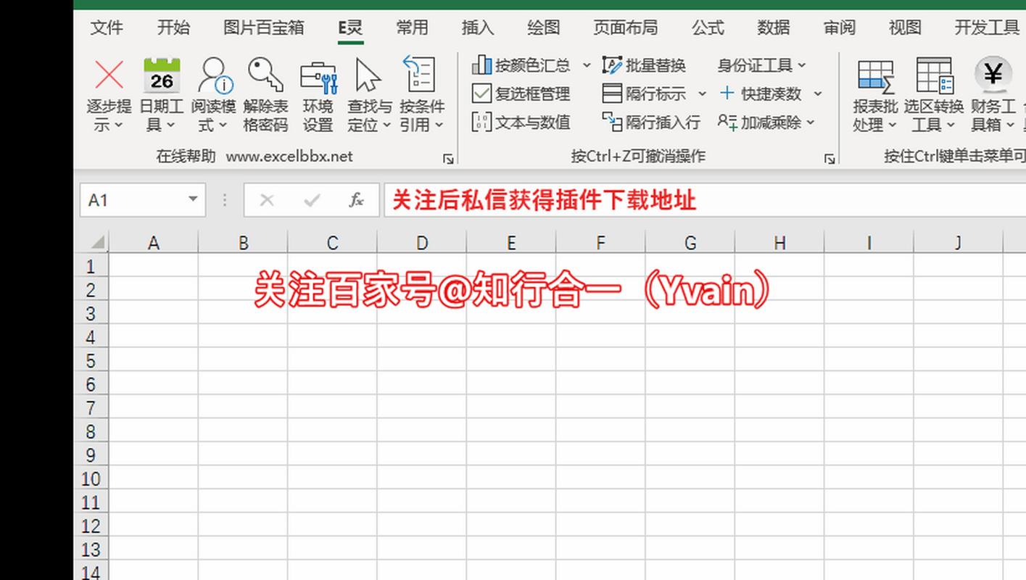
Task: Click the formula bar cancel X icon
Action: tap(267, 200)
